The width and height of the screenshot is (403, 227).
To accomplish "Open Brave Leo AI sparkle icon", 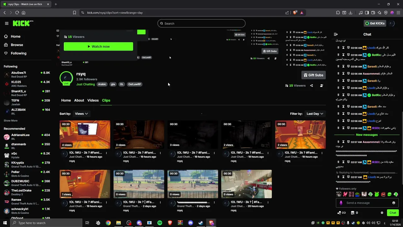I will pyautogui.click(x=379, y=13).
